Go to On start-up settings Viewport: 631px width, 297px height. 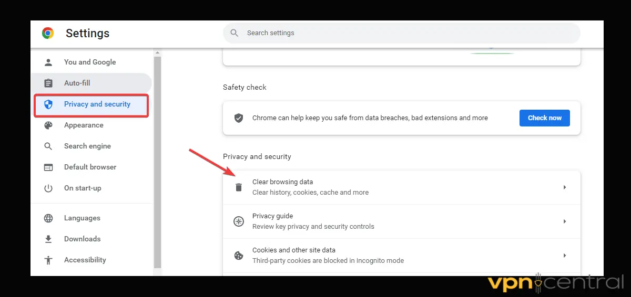coord(83,188)
